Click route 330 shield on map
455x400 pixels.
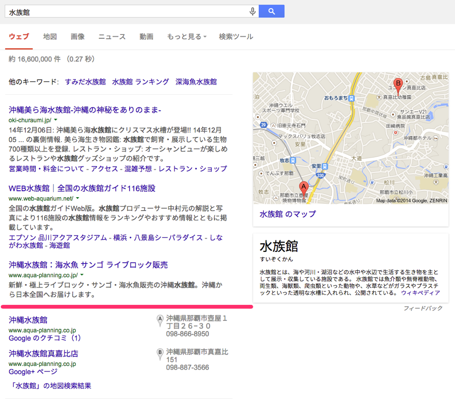pyautogui.click(x=320, y=175)
